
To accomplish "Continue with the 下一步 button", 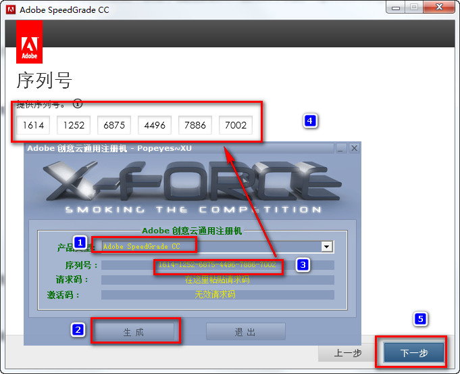I will [414, 352].
